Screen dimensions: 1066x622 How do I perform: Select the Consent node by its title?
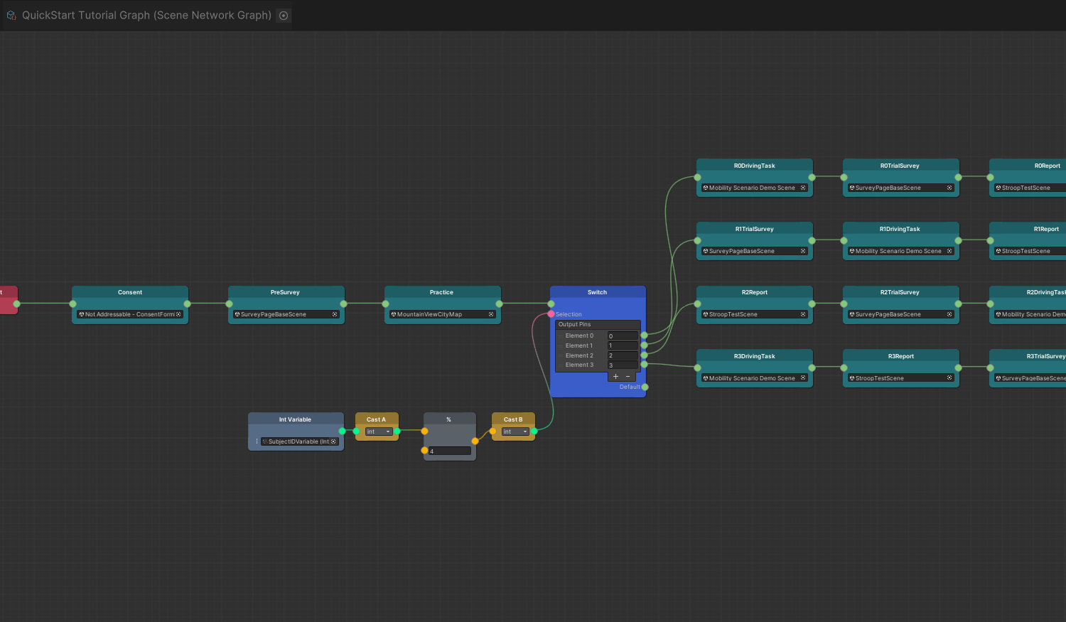click(x=130, y=292)
